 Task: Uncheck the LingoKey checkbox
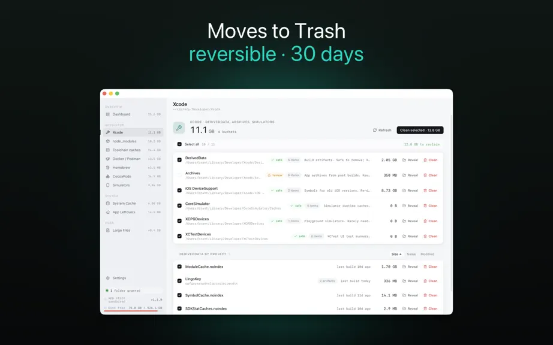(179, 281)
